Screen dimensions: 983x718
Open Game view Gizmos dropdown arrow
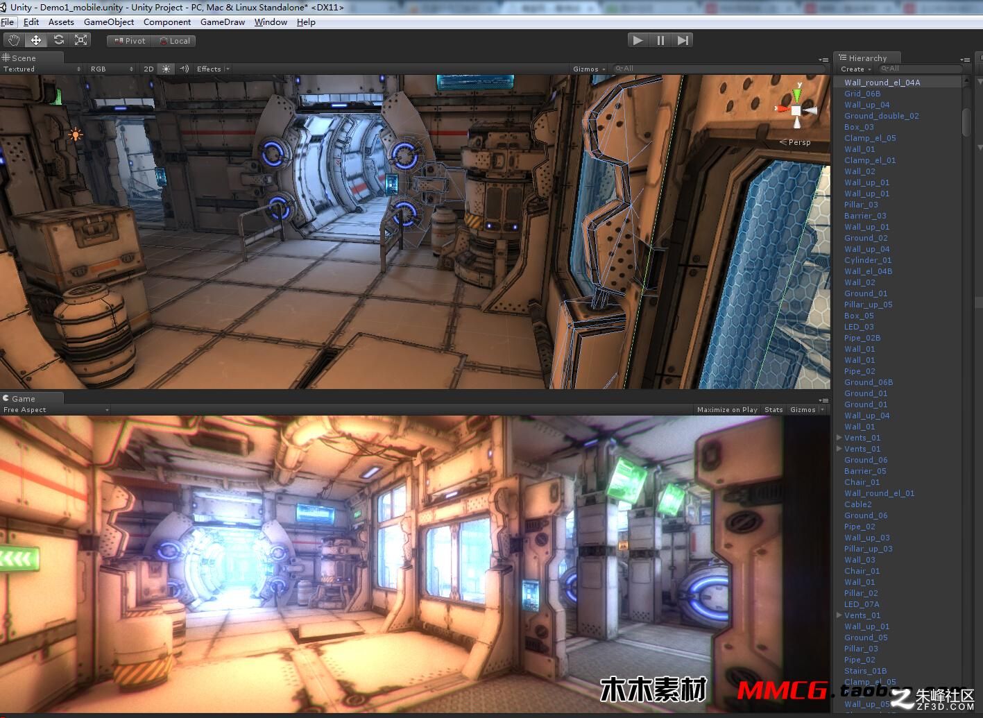coord(823,410)
